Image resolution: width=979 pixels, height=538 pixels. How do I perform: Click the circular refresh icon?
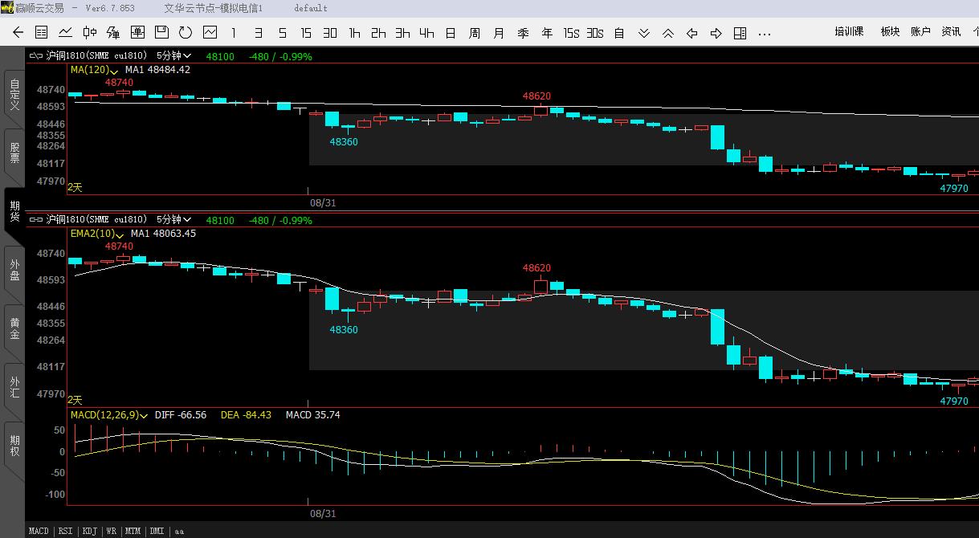coord(186,33)
